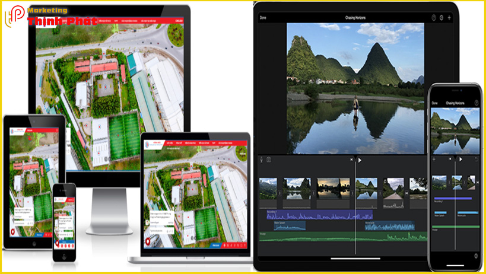The image size is (486, 274).
Task: Play the iPhone project preview
Action: 461,159
